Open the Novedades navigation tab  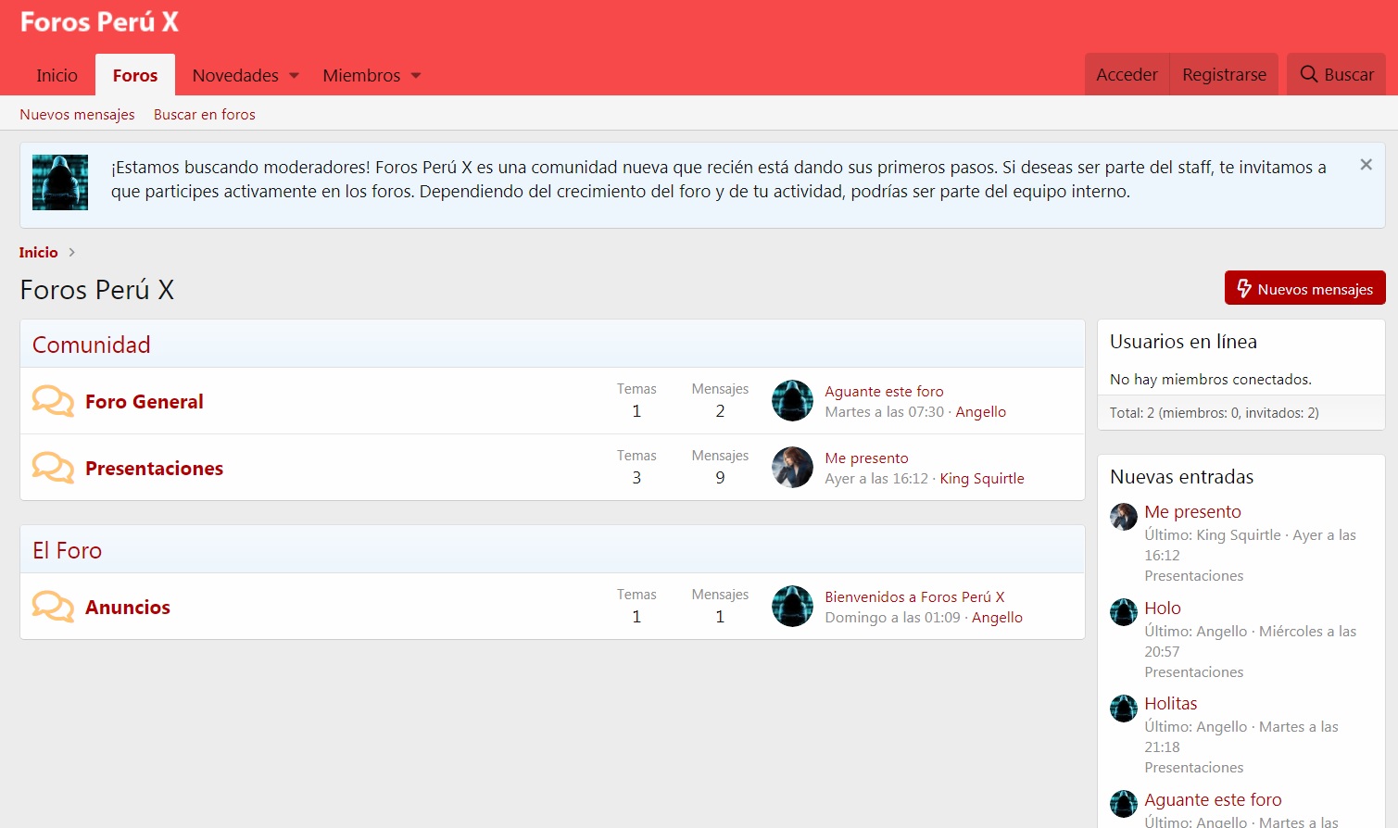coord(235,75)
